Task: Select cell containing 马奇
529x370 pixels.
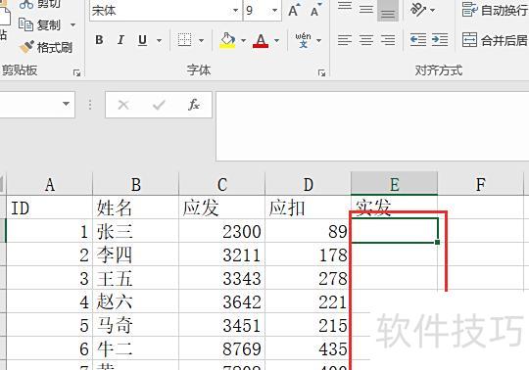Action: pyautogui.click(x=135, y=325)
